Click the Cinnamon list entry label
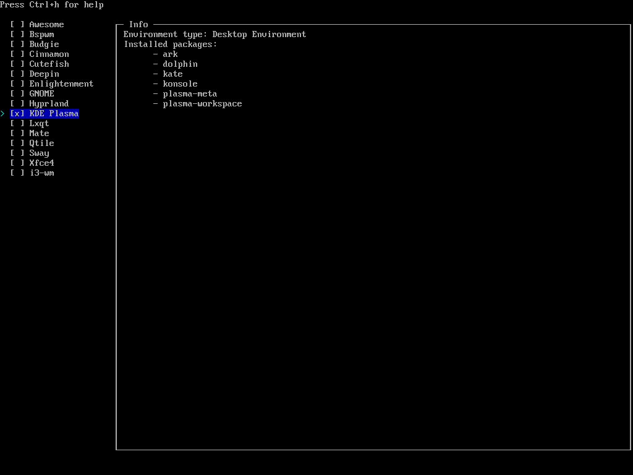The width and height of the screenshot is (633, 475). click(49, 54)
